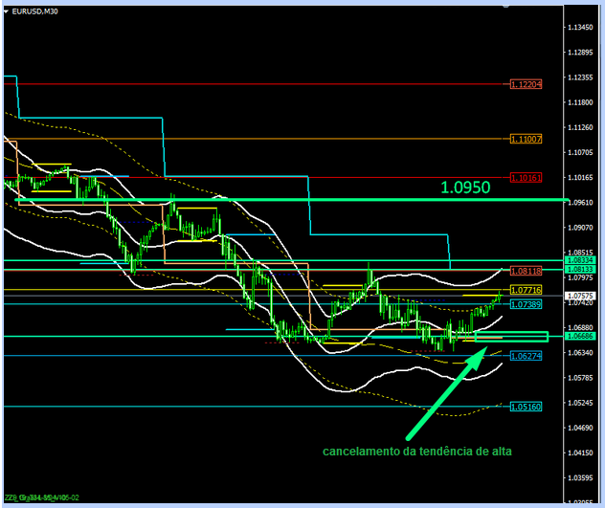
Task: Click the current price tag 1.07575
Action: point(581,297)
